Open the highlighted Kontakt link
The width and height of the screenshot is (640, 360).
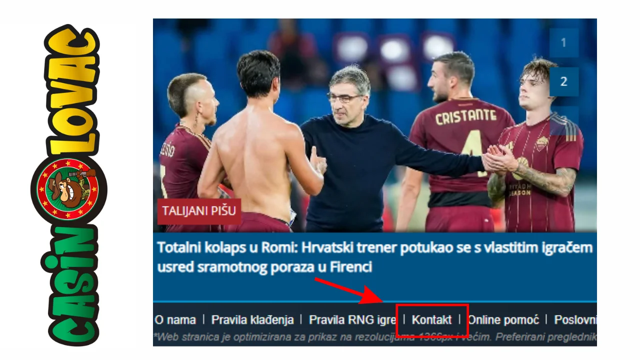(431, 320)
